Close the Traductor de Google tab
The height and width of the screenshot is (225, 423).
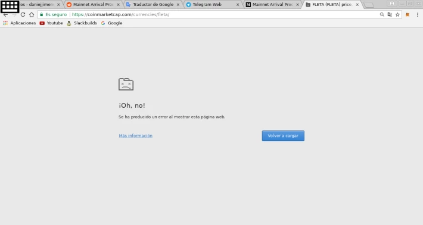(178, 5)
